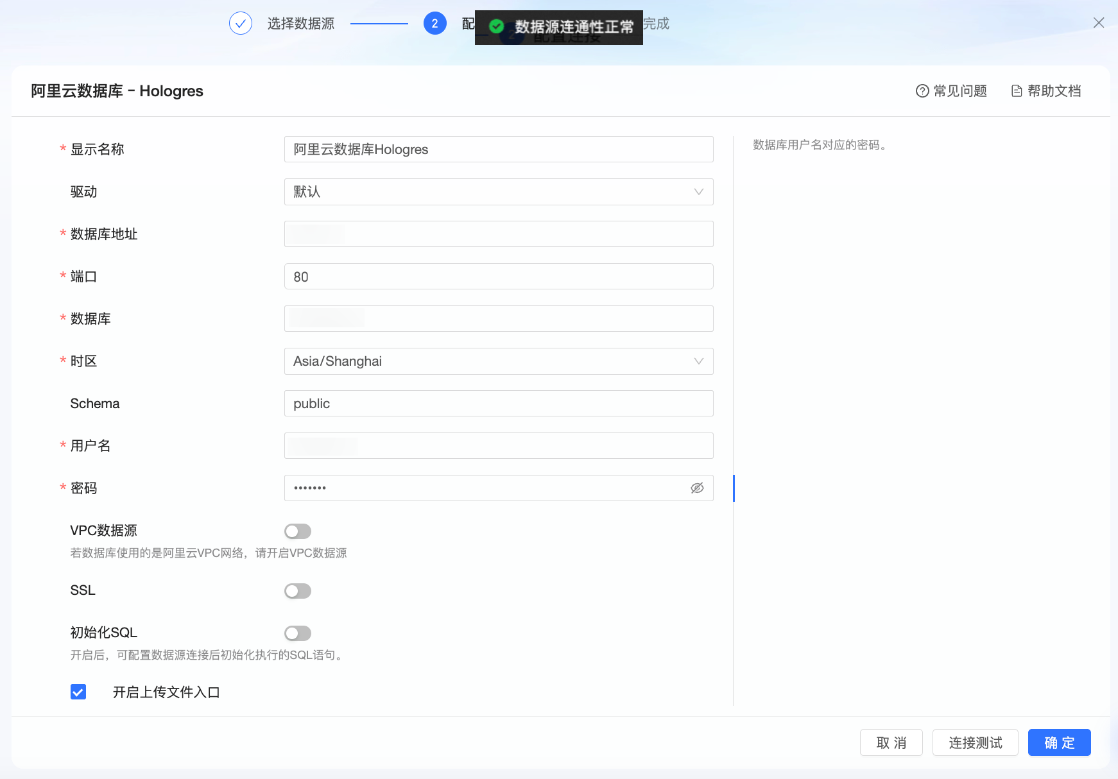Click the 数据库 name input field

tap(499, 319)
